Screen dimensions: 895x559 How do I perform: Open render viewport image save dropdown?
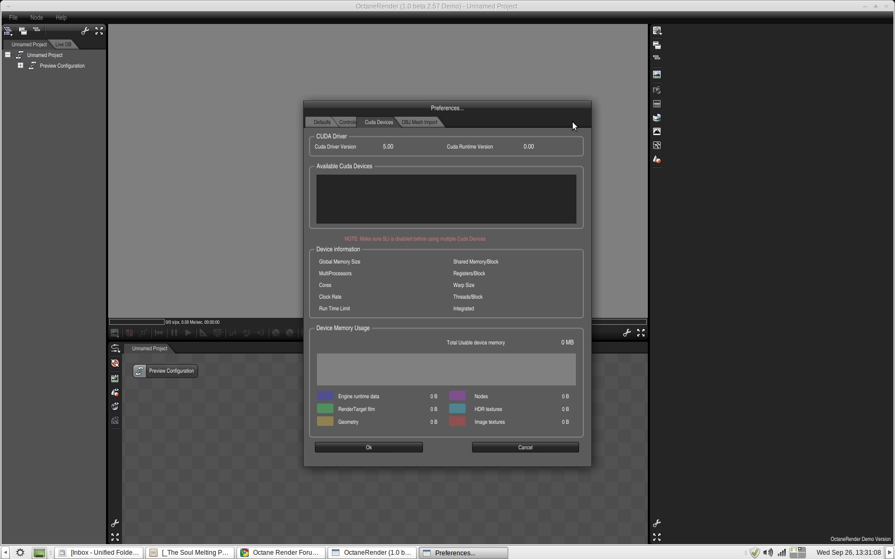pos(115,333)
